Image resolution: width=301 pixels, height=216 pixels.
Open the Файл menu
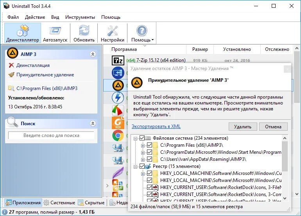click(x=13, y=17)
